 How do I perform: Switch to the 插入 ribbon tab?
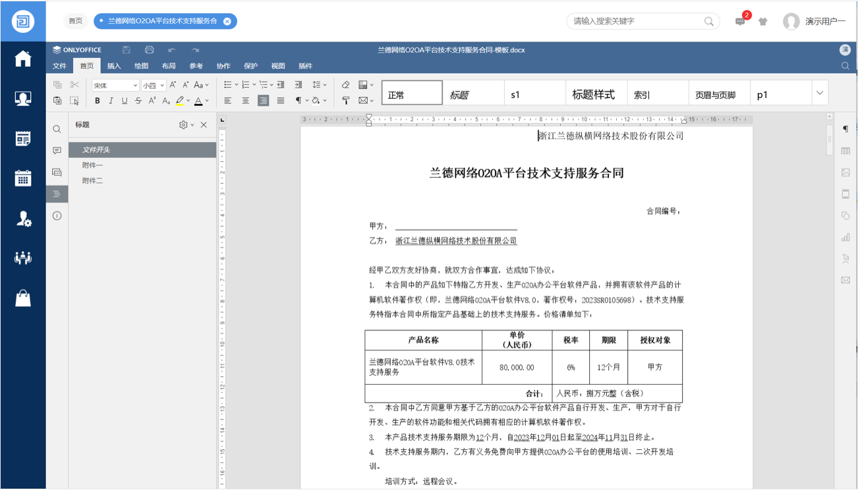(114, 66)
